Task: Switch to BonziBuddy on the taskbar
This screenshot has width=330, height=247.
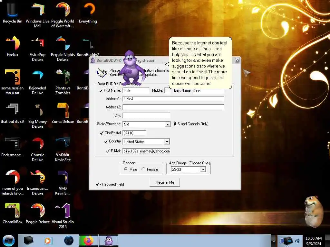Action: coord(109,241)
